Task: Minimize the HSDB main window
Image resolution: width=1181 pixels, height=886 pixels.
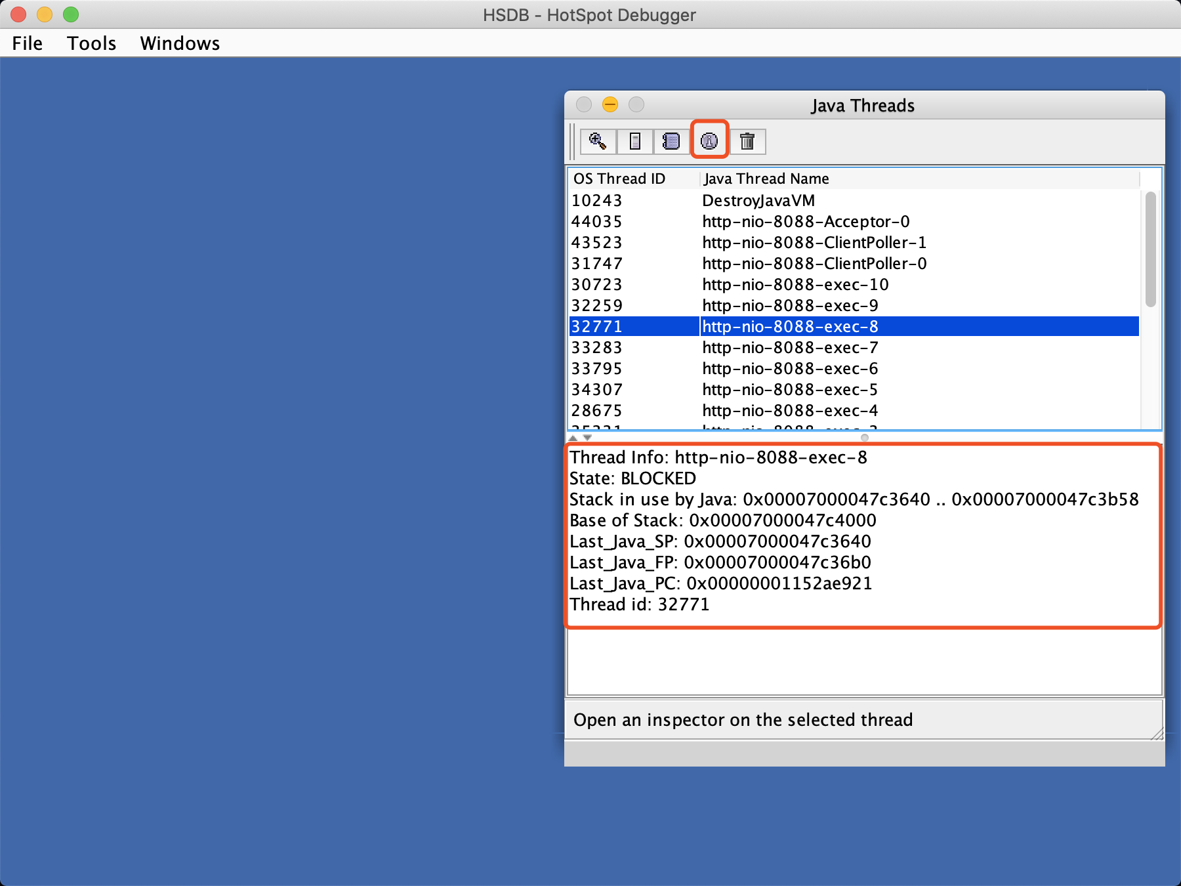Action: click(x=45, y=14)
